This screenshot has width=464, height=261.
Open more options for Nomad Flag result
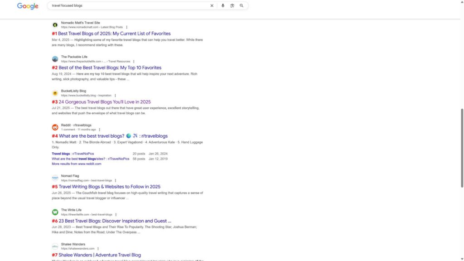click(116, 180)
